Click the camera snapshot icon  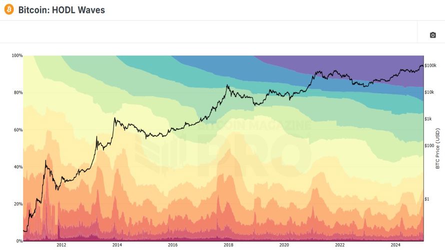pyautogui.click(x=432, y=35)
